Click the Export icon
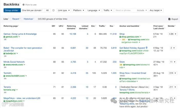This screenshot has width=180, height=108. pyautogui.click(x=169, y=19)
